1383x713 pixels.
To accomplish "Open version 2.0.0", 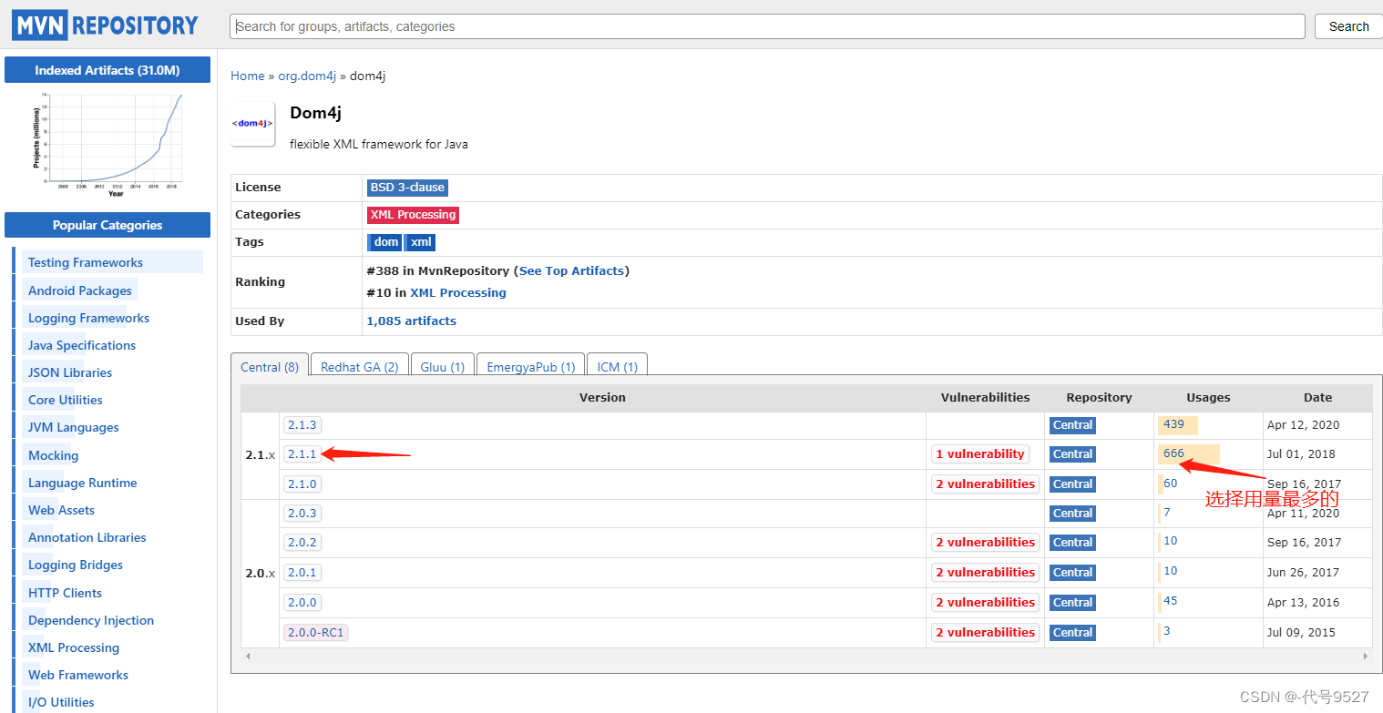I will click(302, 603).
